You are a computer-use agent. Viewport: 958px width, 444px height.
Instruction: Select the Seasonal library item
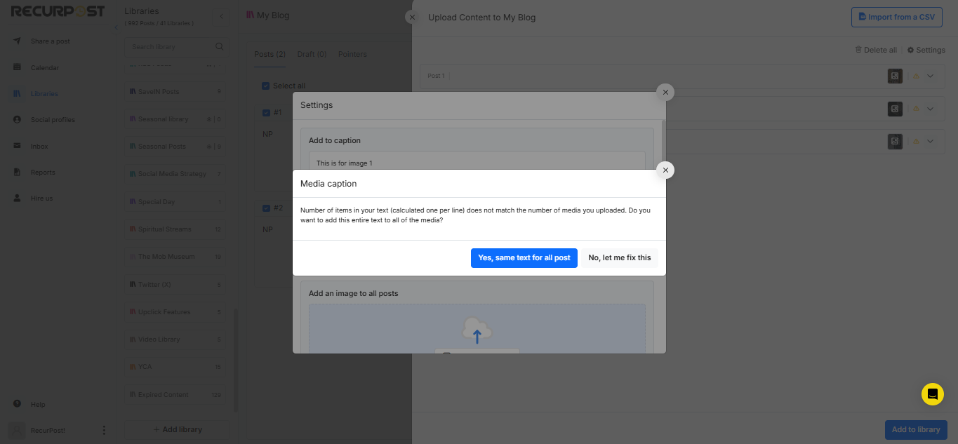coord(175,119)
